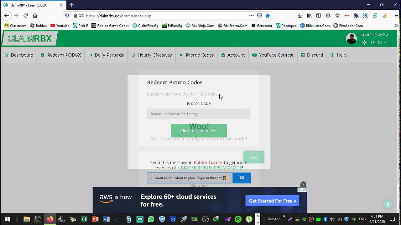The image size is (401, 225).
Task: Click the notification bell bubble
Action: coord(388,204)
